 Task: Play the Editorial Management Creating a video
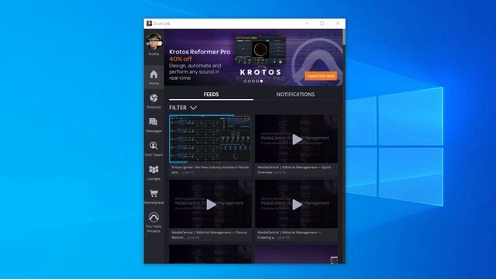[x=297, y=205]
